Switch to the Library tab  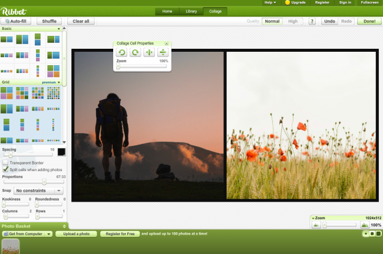tap(191, 11)
